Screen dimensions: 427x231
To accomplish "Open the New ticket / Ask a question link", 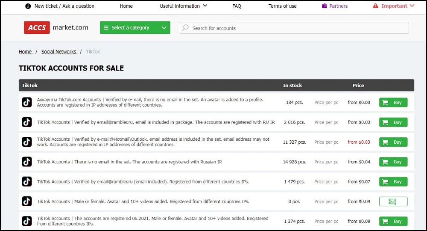I will [x=64, y=6].
